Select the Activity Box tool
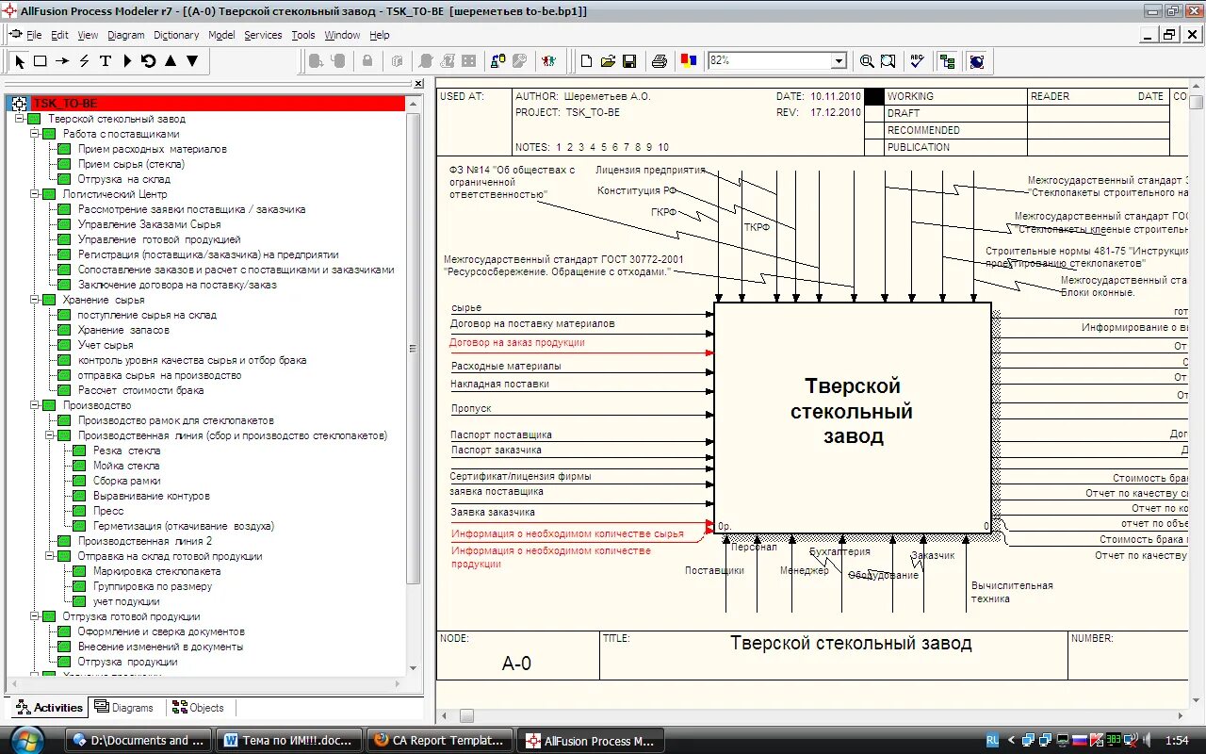Screen dimensions: 1206x754 41,61
